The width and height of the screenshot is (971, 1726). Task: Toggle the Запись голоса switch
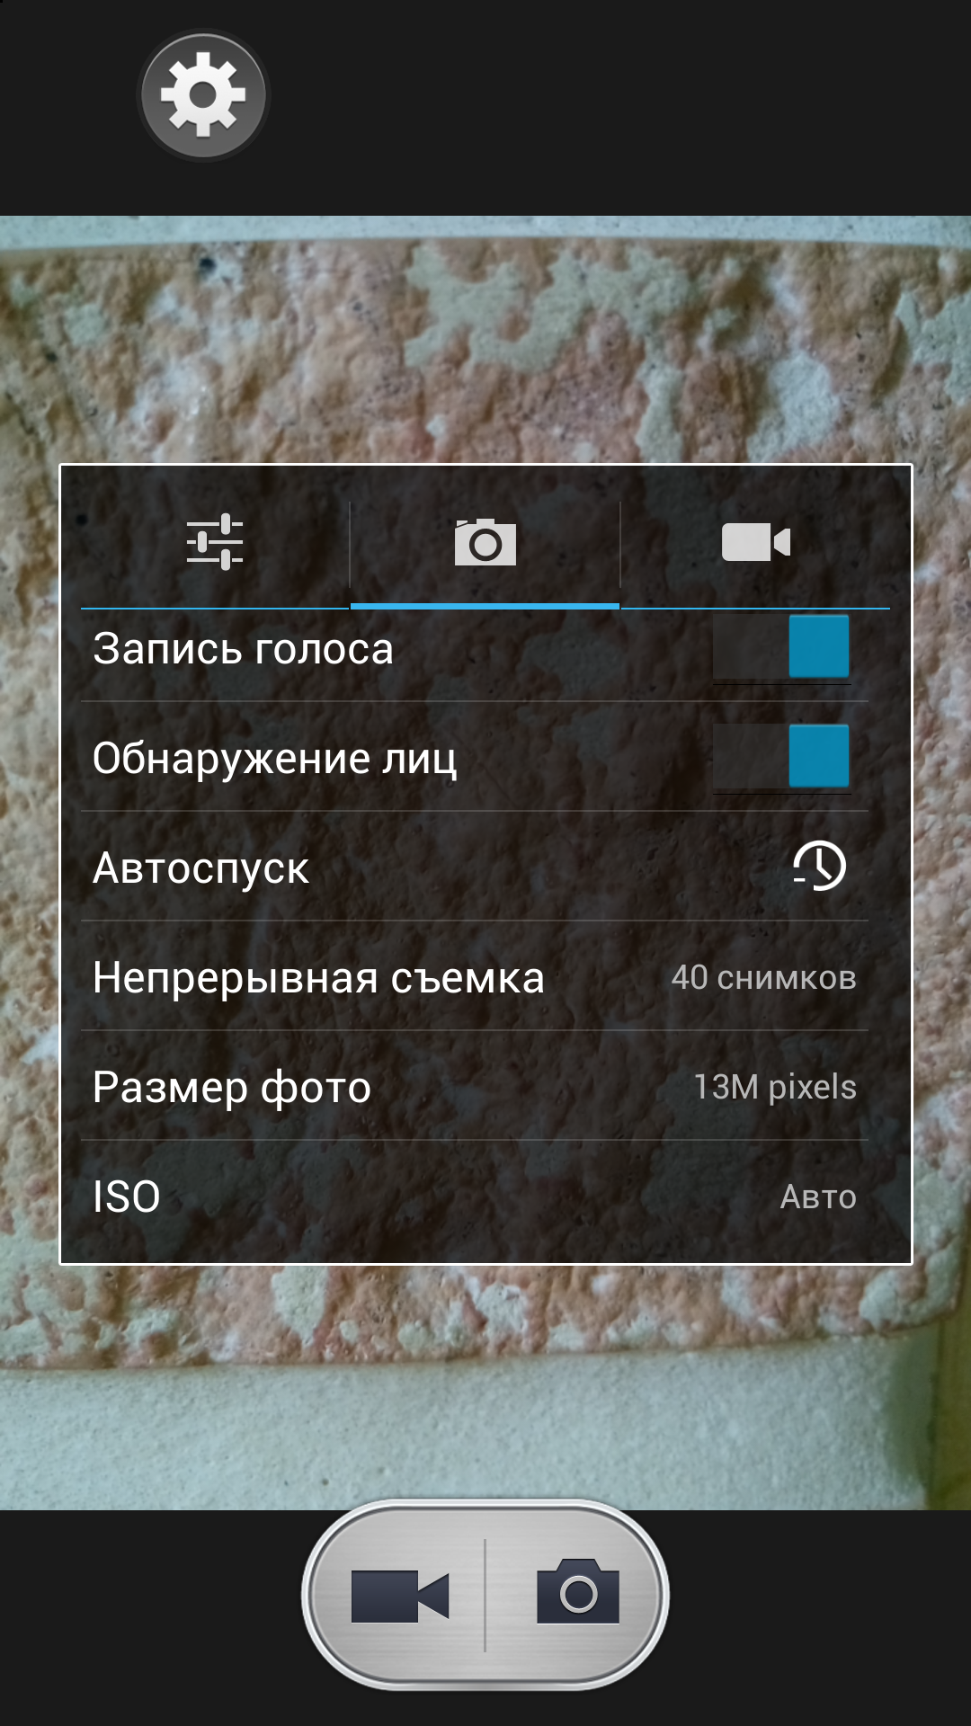pyautogui.click(x=781, y=647)
